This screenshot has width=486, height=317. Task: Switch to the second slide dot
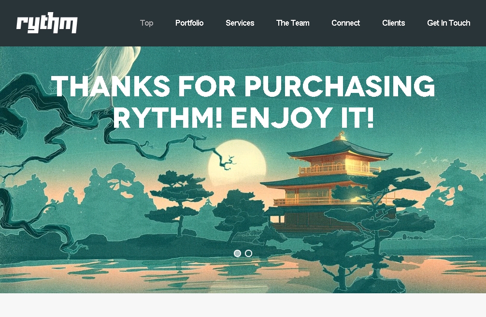coord(248,253)
